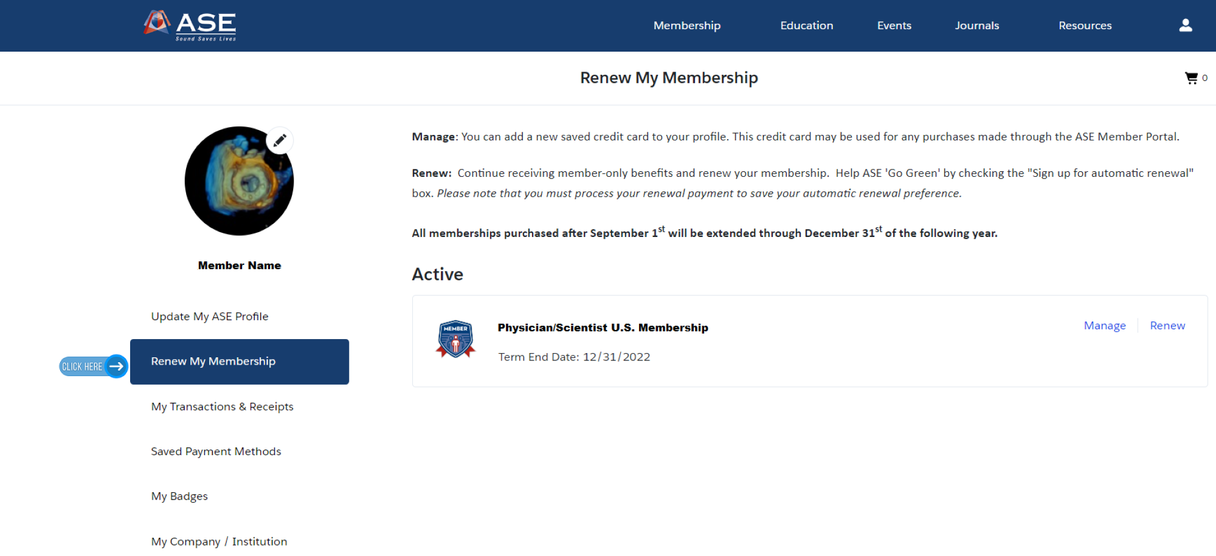Click the circular profile picture

[x=239, y=181]
